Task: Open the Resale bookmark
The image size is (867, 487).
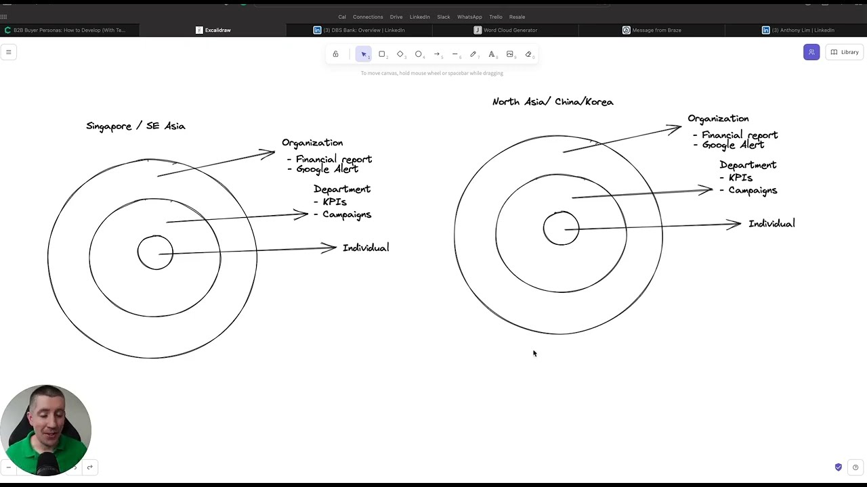Action: [x=517, y=17]
